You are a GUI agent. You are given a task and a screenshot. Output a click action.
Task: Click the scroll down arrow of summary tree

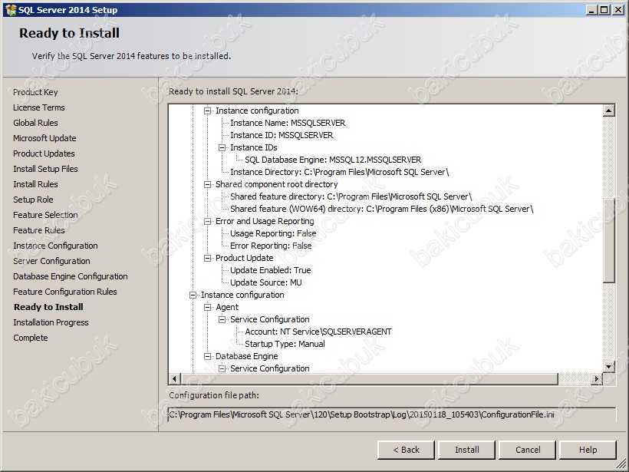[609, 366]
